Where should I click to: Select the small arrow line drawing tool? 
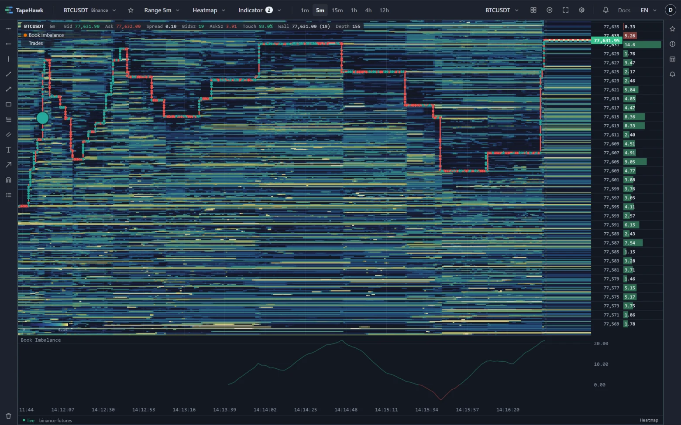point(8,89)
